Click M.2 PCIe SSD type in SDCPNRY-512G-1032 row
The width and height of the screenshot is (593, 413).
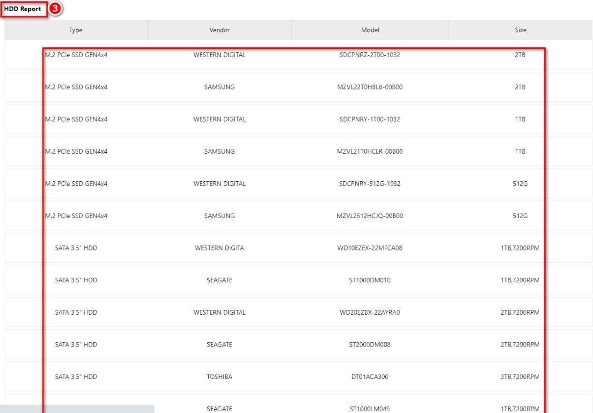(76, 184)
